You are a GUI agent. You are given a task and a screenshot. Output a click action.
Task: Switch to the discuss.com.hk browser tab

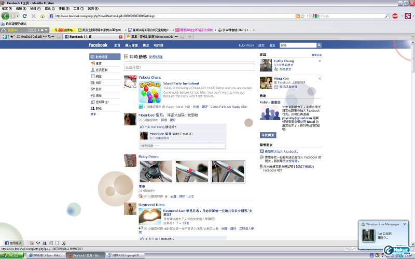(155, 37)
